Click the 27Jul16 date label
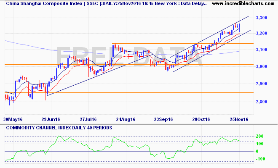The width and height of the screenshot is (278, 168). click(x=88, y=119)
